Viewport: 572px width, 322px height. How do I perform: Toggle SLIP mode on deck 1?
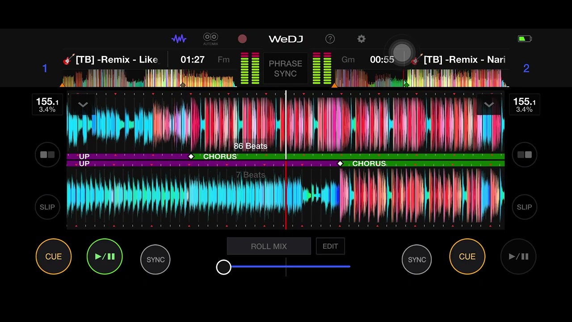point(47,207)
